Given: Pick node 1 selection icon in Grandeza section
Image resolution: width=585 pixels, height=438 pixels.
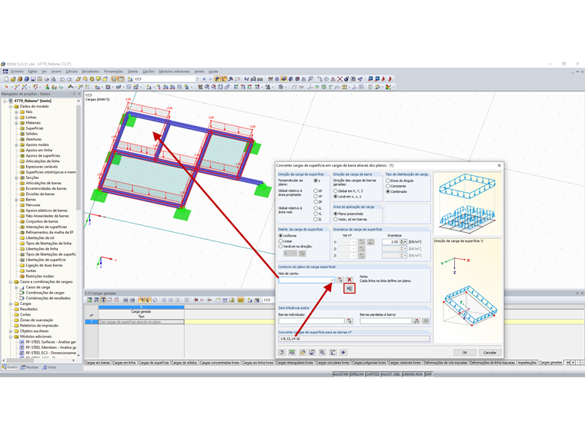Looking at the screenshot, I should (362, 242).
